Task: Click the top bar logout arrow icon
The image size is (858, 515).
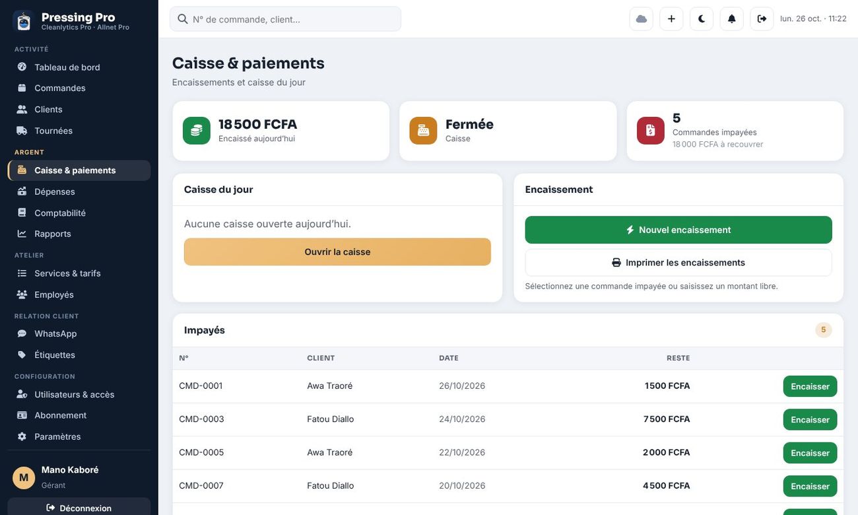Action: click(x=762, y=18)
